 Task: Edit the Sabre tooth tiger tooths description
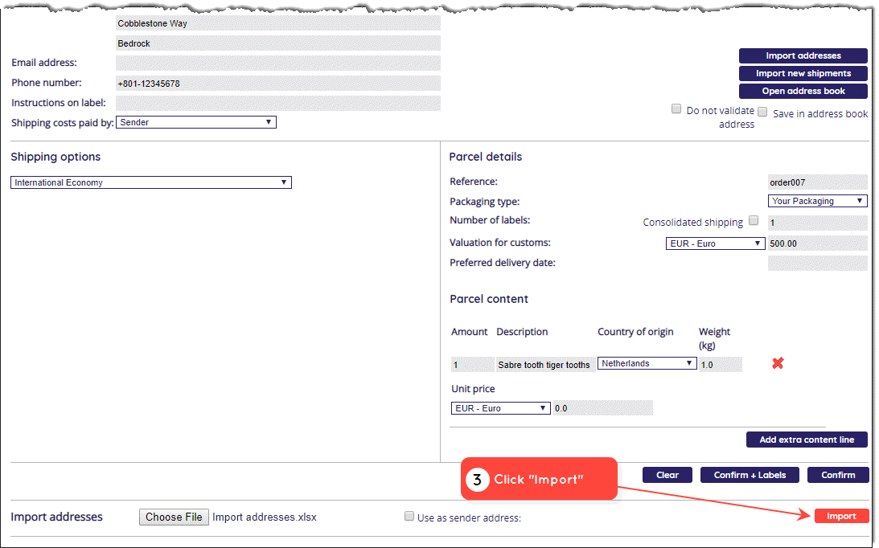[x=545, y=365]
